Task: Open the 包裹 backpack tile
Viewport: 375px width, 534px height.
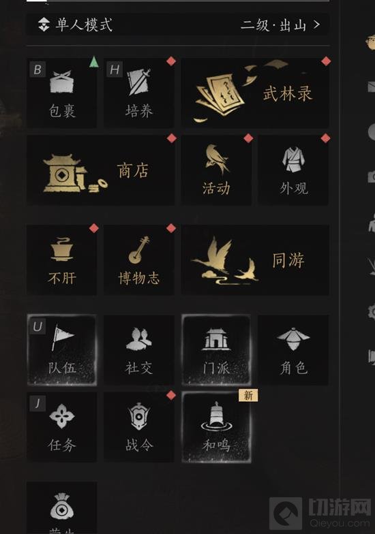Action: [x=61, y=93]
